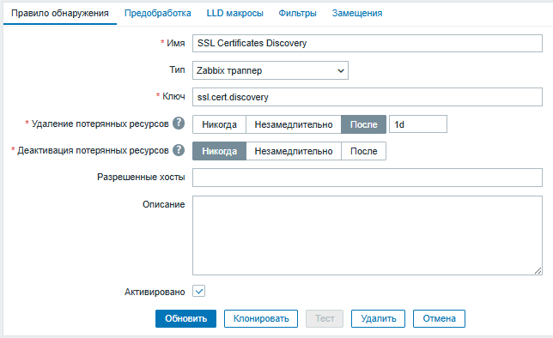Click the Разрешенные хосты label
Viewport: 553px width, 338px height.
point(141,177)
